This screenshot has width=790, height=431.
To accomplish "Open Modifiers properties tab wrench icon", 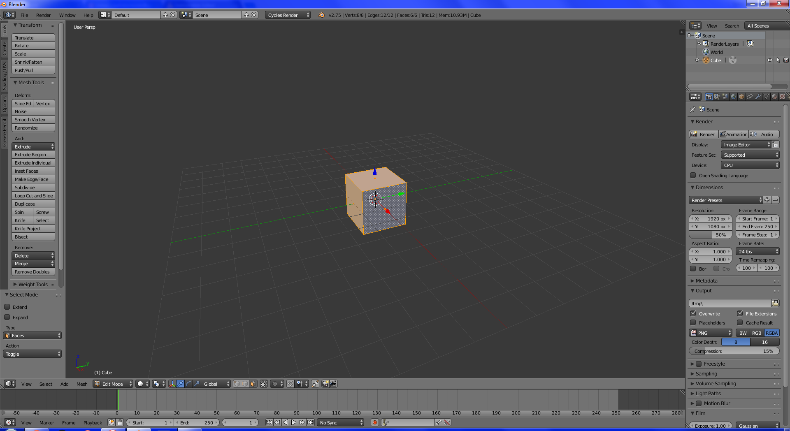I will [758, 97].
